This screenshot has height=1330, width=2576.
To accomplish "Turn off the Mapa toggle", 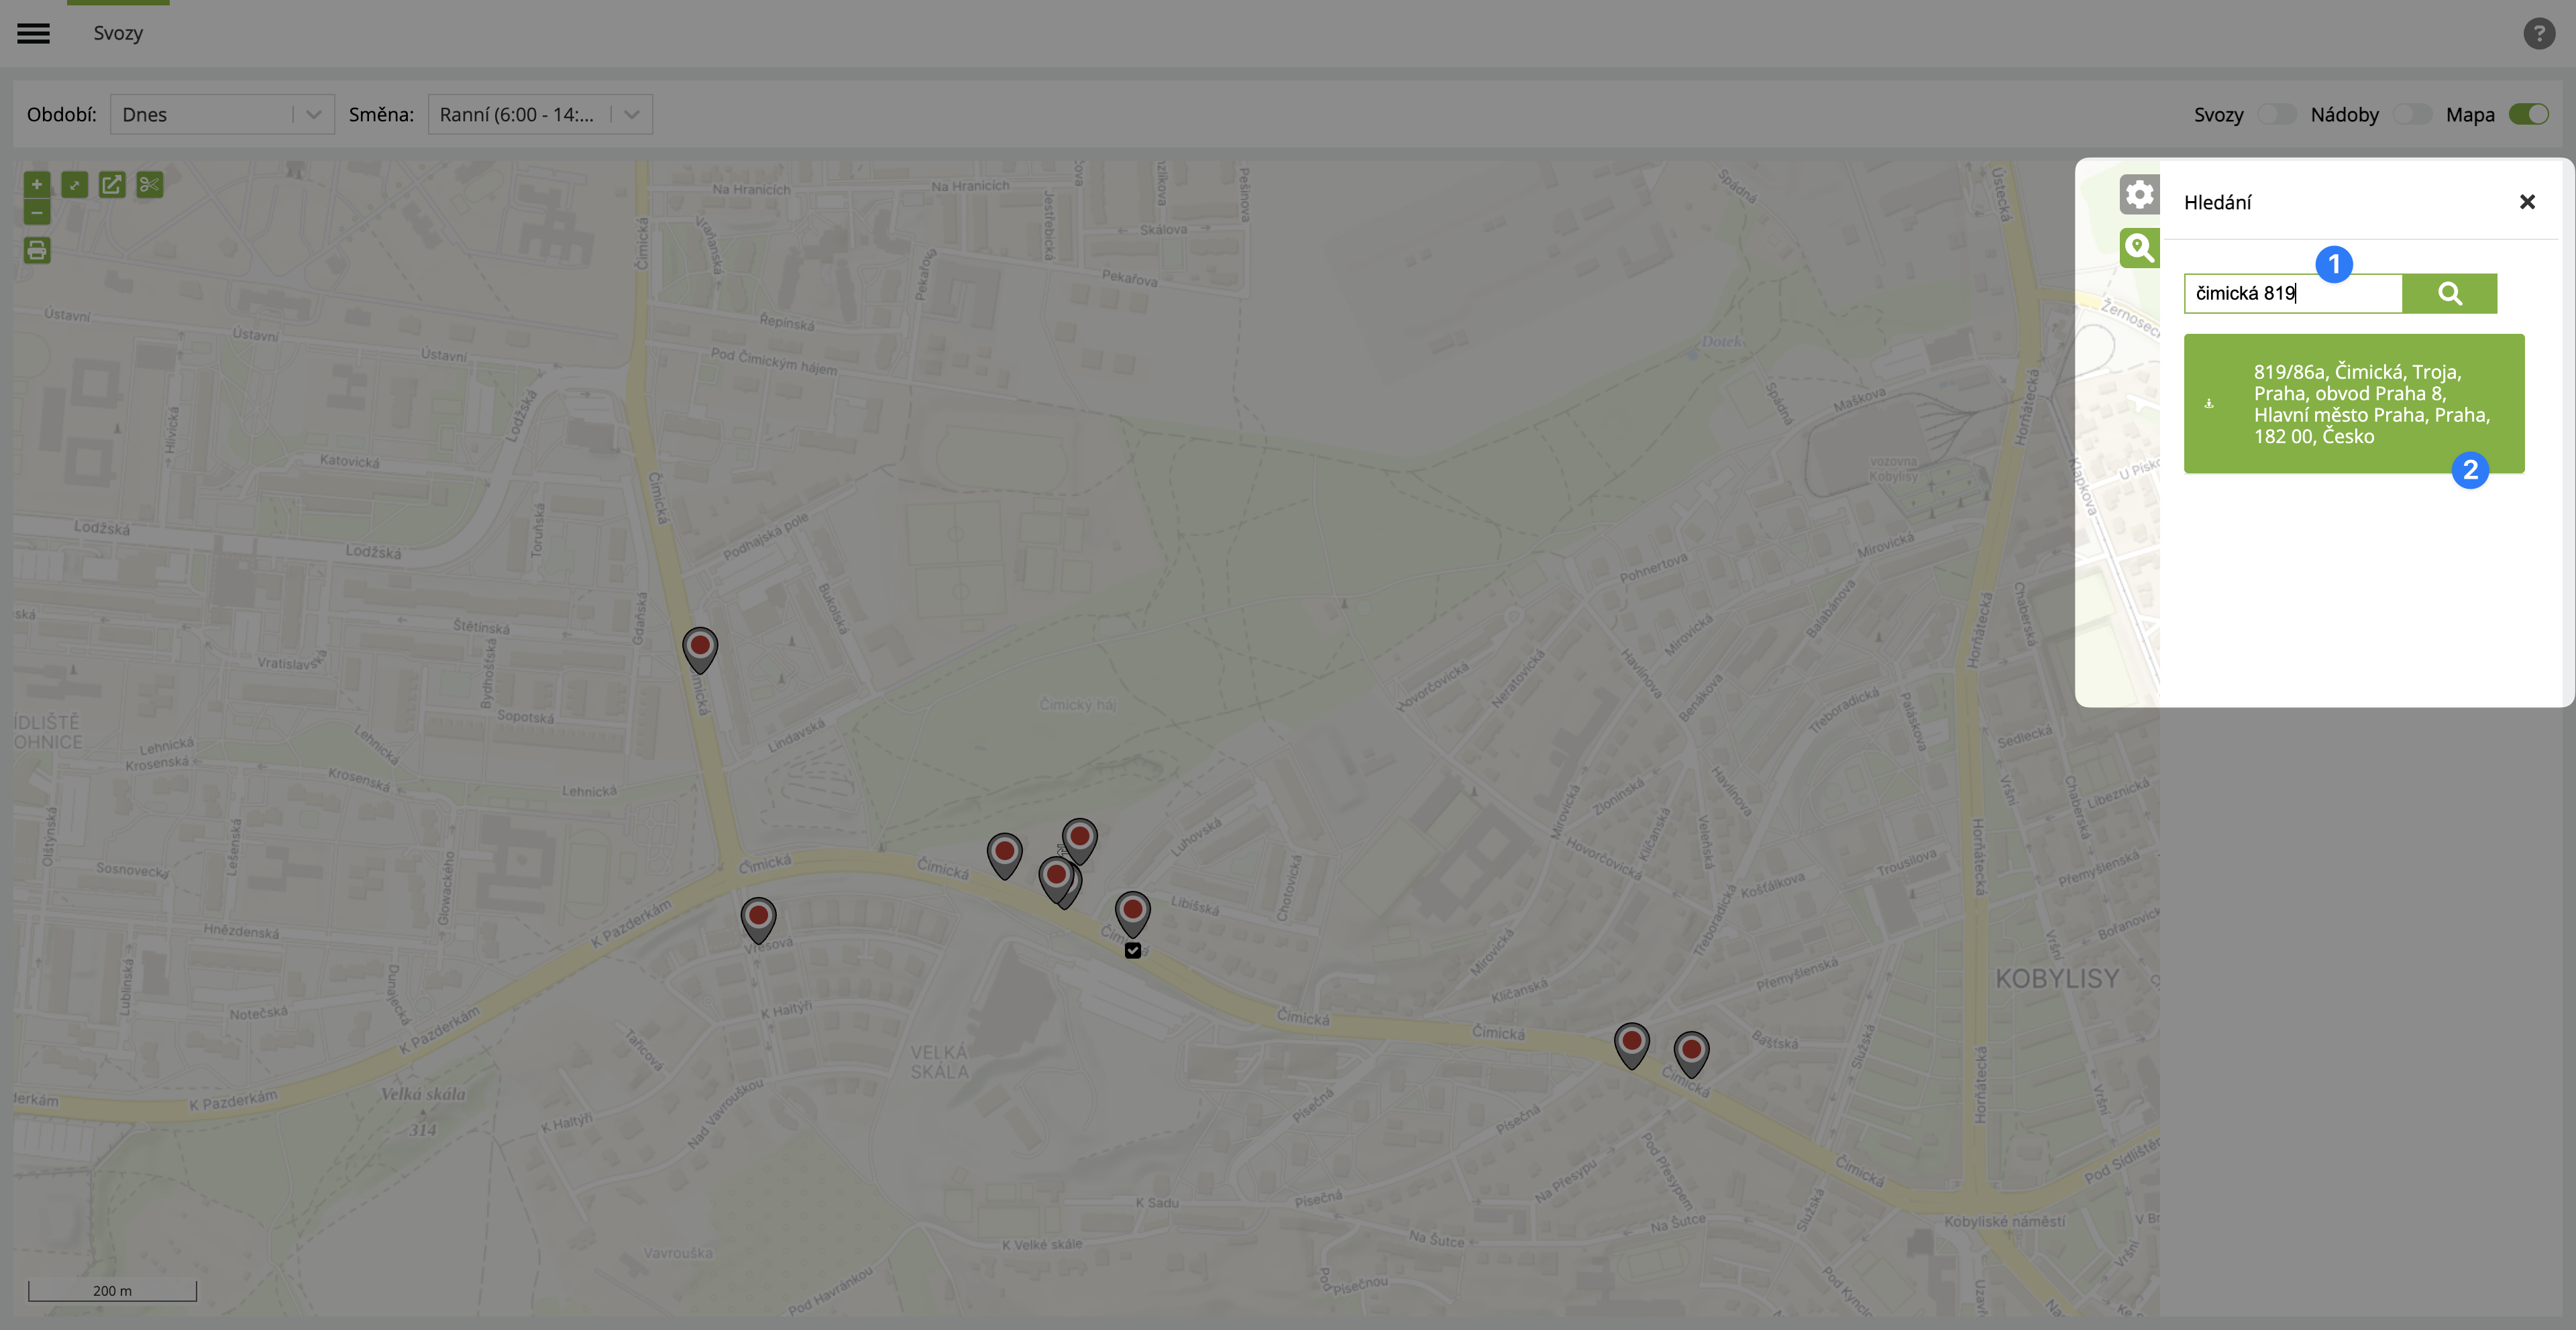I will 2528,114.
